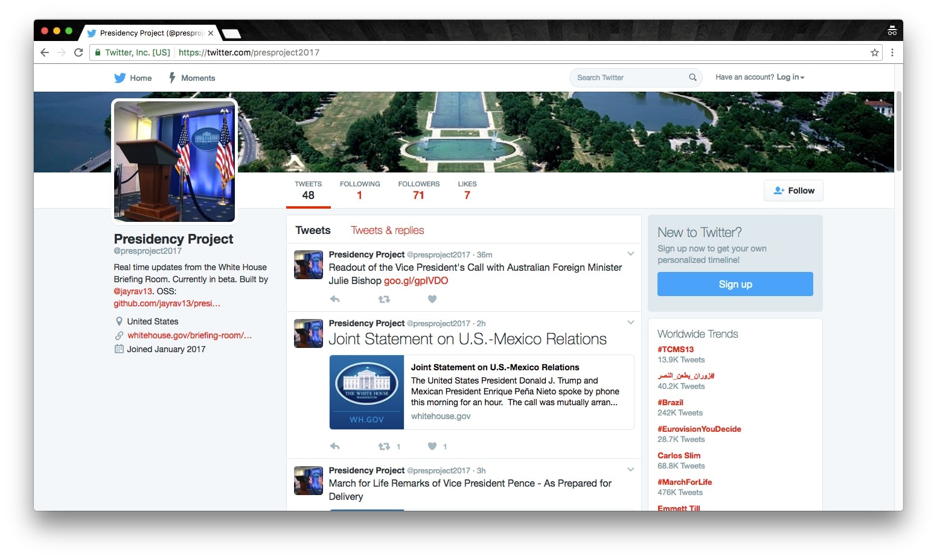The height and width of the screenshot is (559, 937).
Task: Click the browser forward arrow
Action: click(62, 52)
